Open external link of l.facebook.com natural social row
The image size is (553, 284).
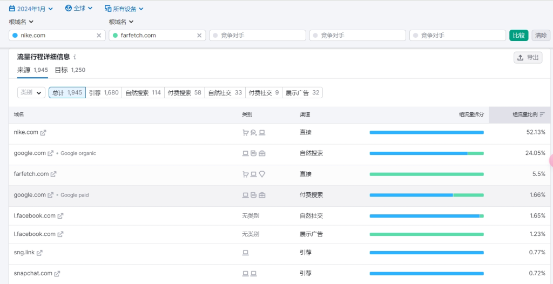click(60, 215)
